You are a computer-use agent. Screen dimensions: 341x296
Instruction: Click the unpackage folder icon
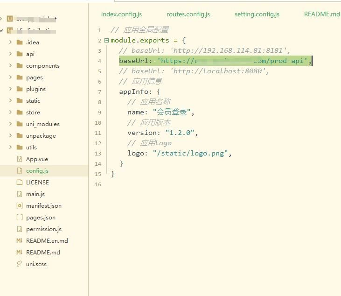click(x=20, y=135)
